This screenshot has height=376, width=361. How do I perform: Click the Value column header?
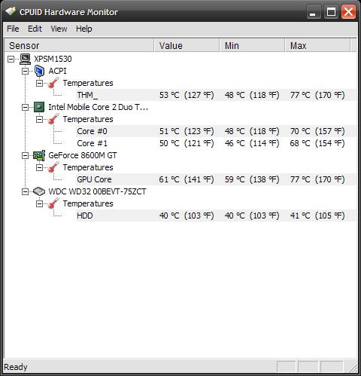[187, 46]
